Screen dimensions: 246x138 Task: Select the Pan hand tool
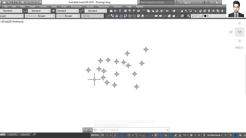point(182,11)
